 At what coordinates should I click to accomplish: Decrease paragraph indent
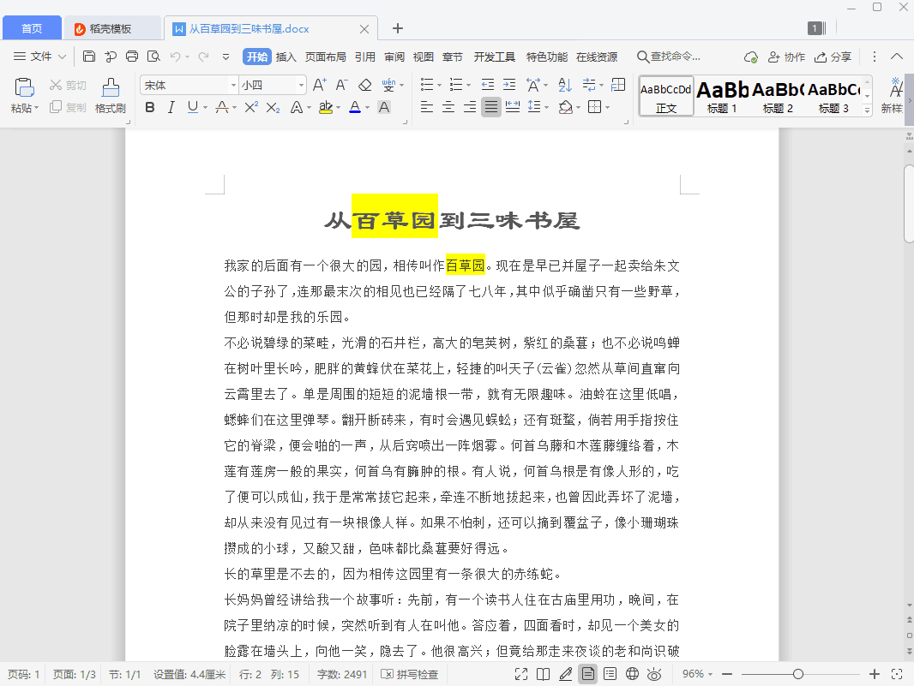488,85
